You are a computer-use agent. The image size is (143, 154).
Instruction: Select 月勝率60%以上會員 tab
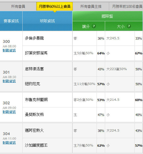pos(54,7)
